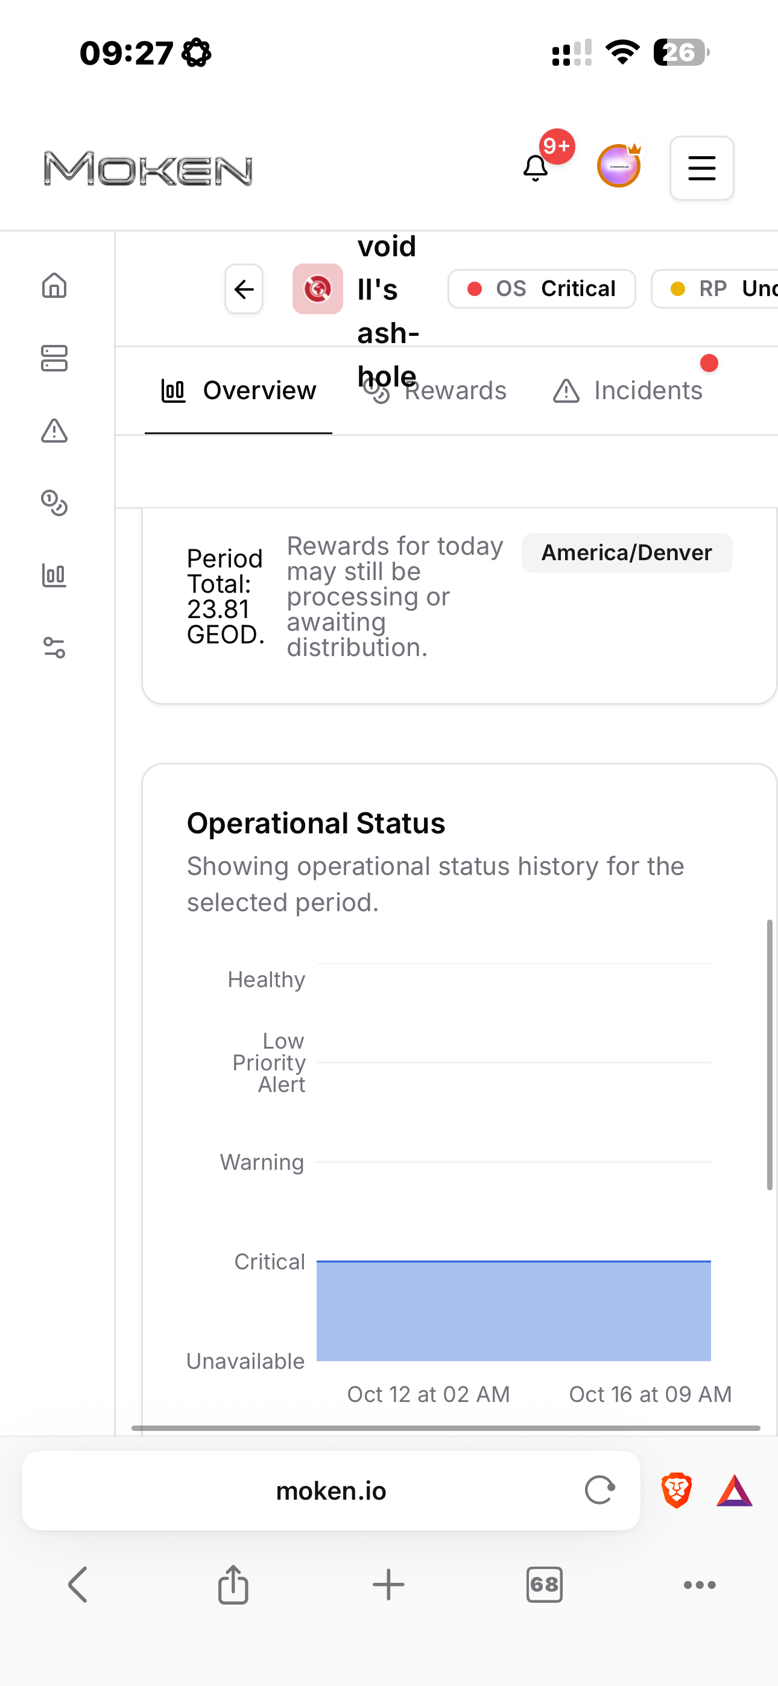
Task: Open sidebar rewards coins icon
Action: 54,504
